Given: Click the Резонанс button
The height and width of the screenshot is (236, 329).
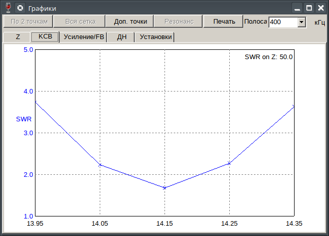Looking at the screenshot, I should (x=179, y=22).
